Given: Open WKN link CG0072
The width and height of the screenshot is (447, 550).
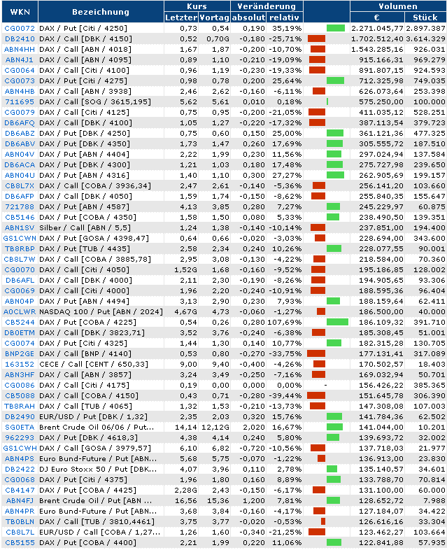Looking at the screenshot, I should [x=20, y=29].
